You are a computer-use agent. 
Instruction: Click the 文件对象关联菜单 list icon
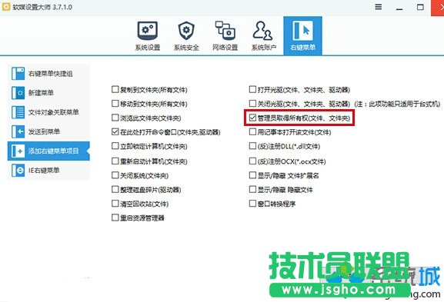point(18,112)
